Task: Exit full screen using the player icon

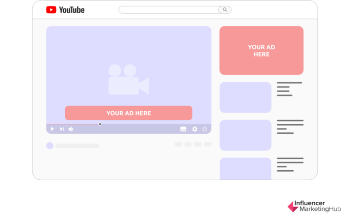Action: coord(205,129)
